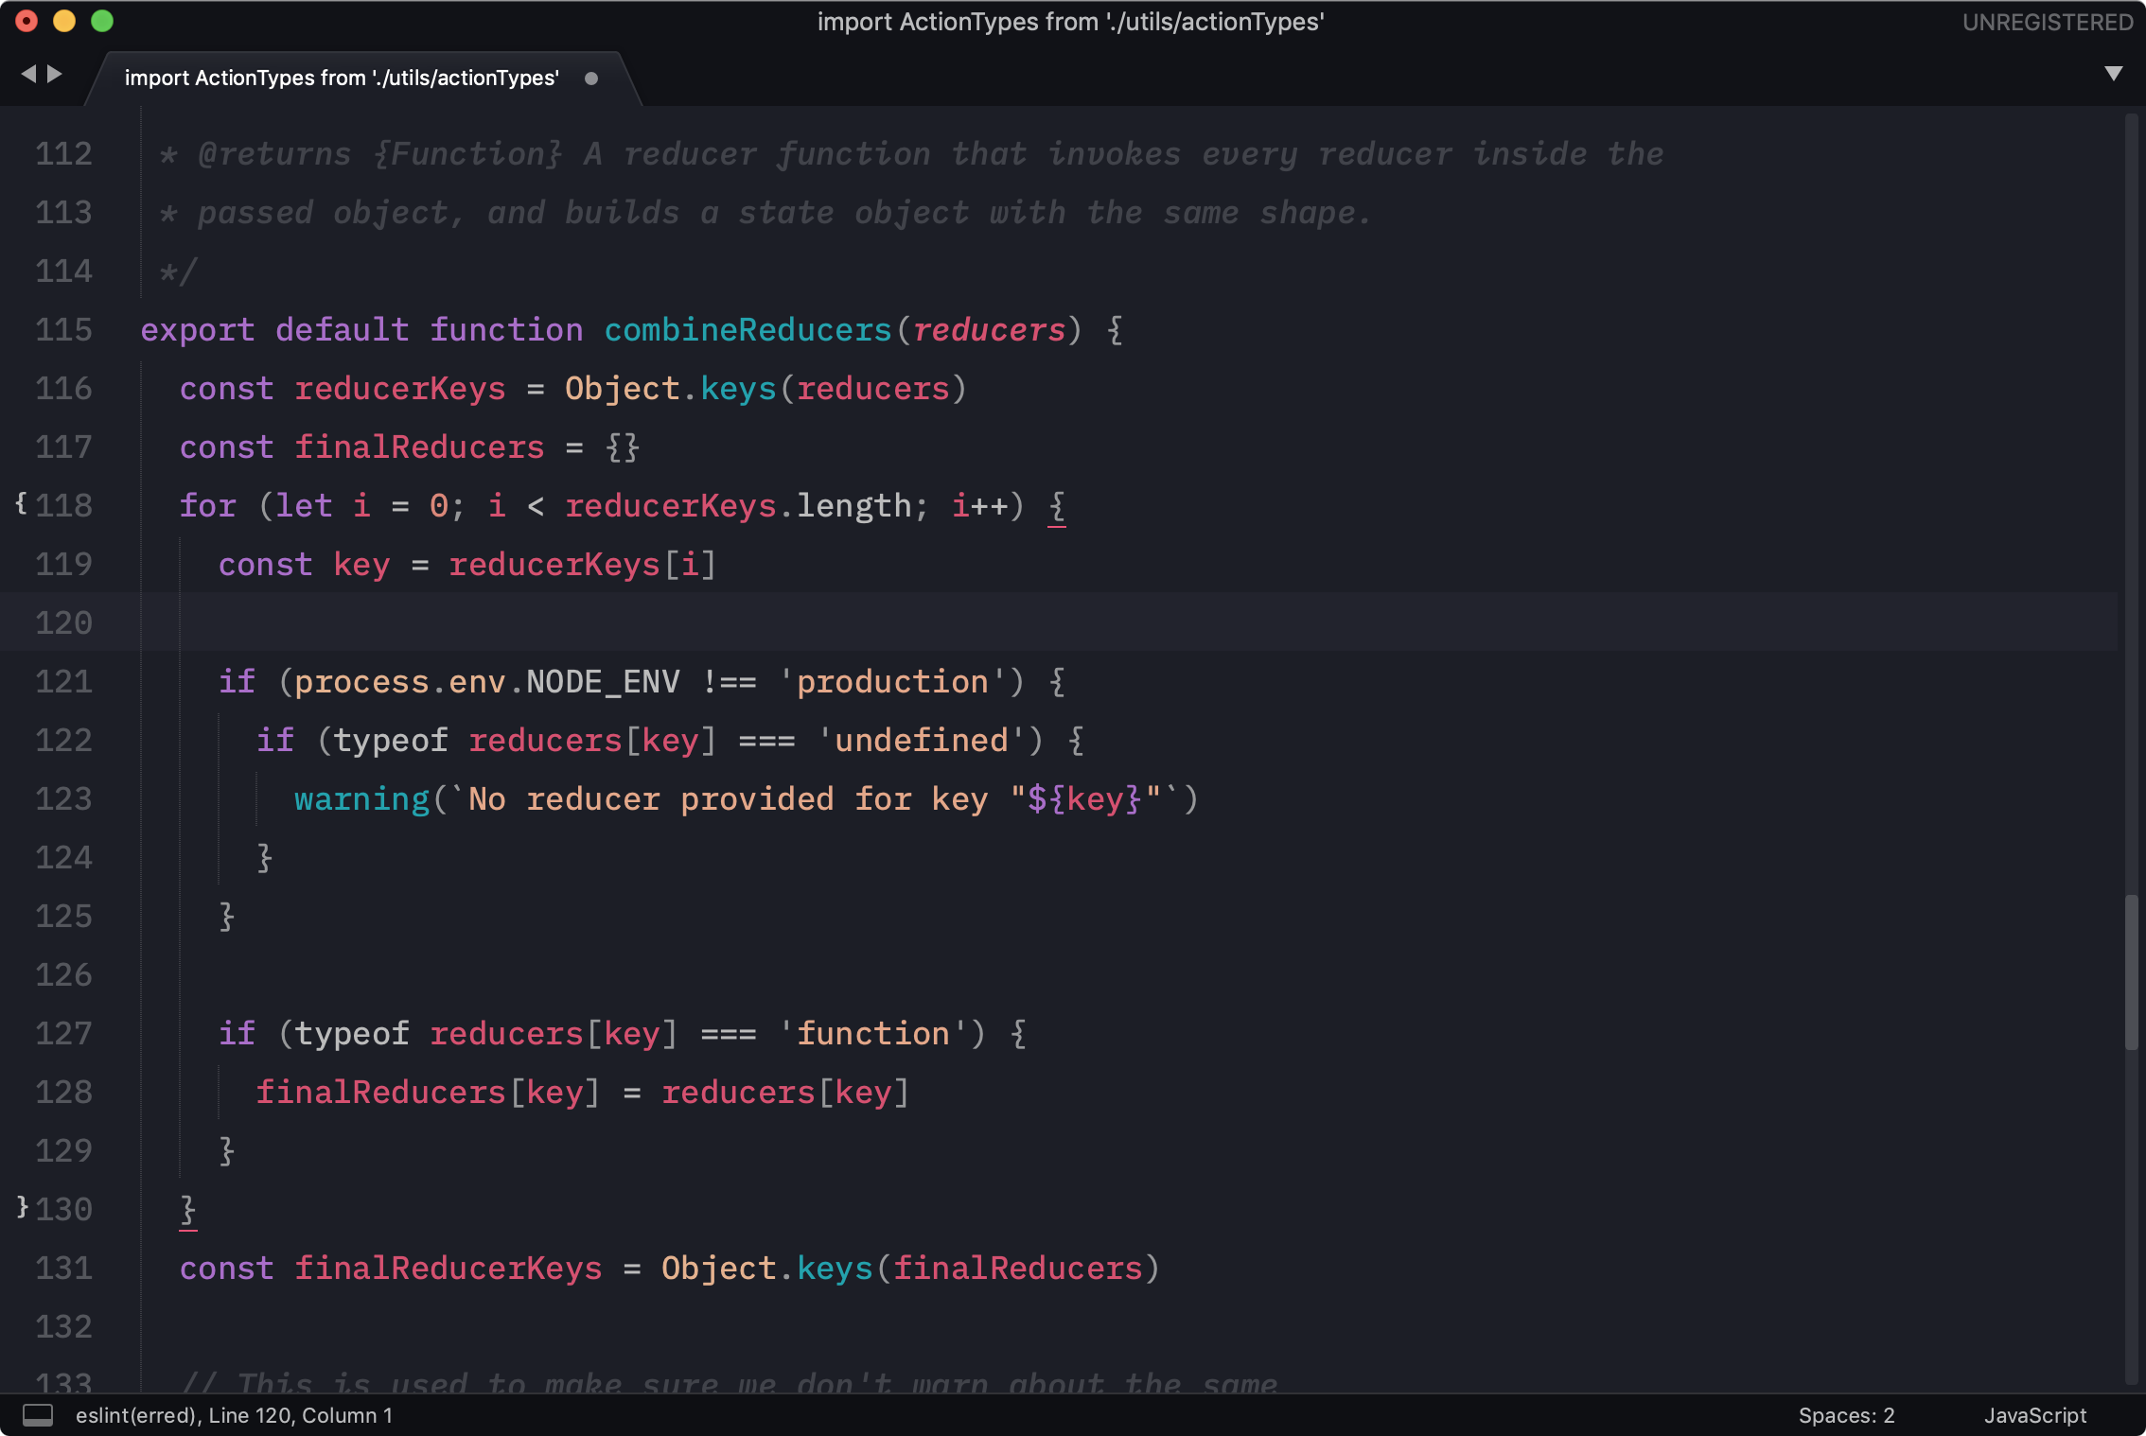The width and height of the screenshot is (2146, 1436).
Task: Click the underlined closing brace on line 130
Action: click(188, 1210)
